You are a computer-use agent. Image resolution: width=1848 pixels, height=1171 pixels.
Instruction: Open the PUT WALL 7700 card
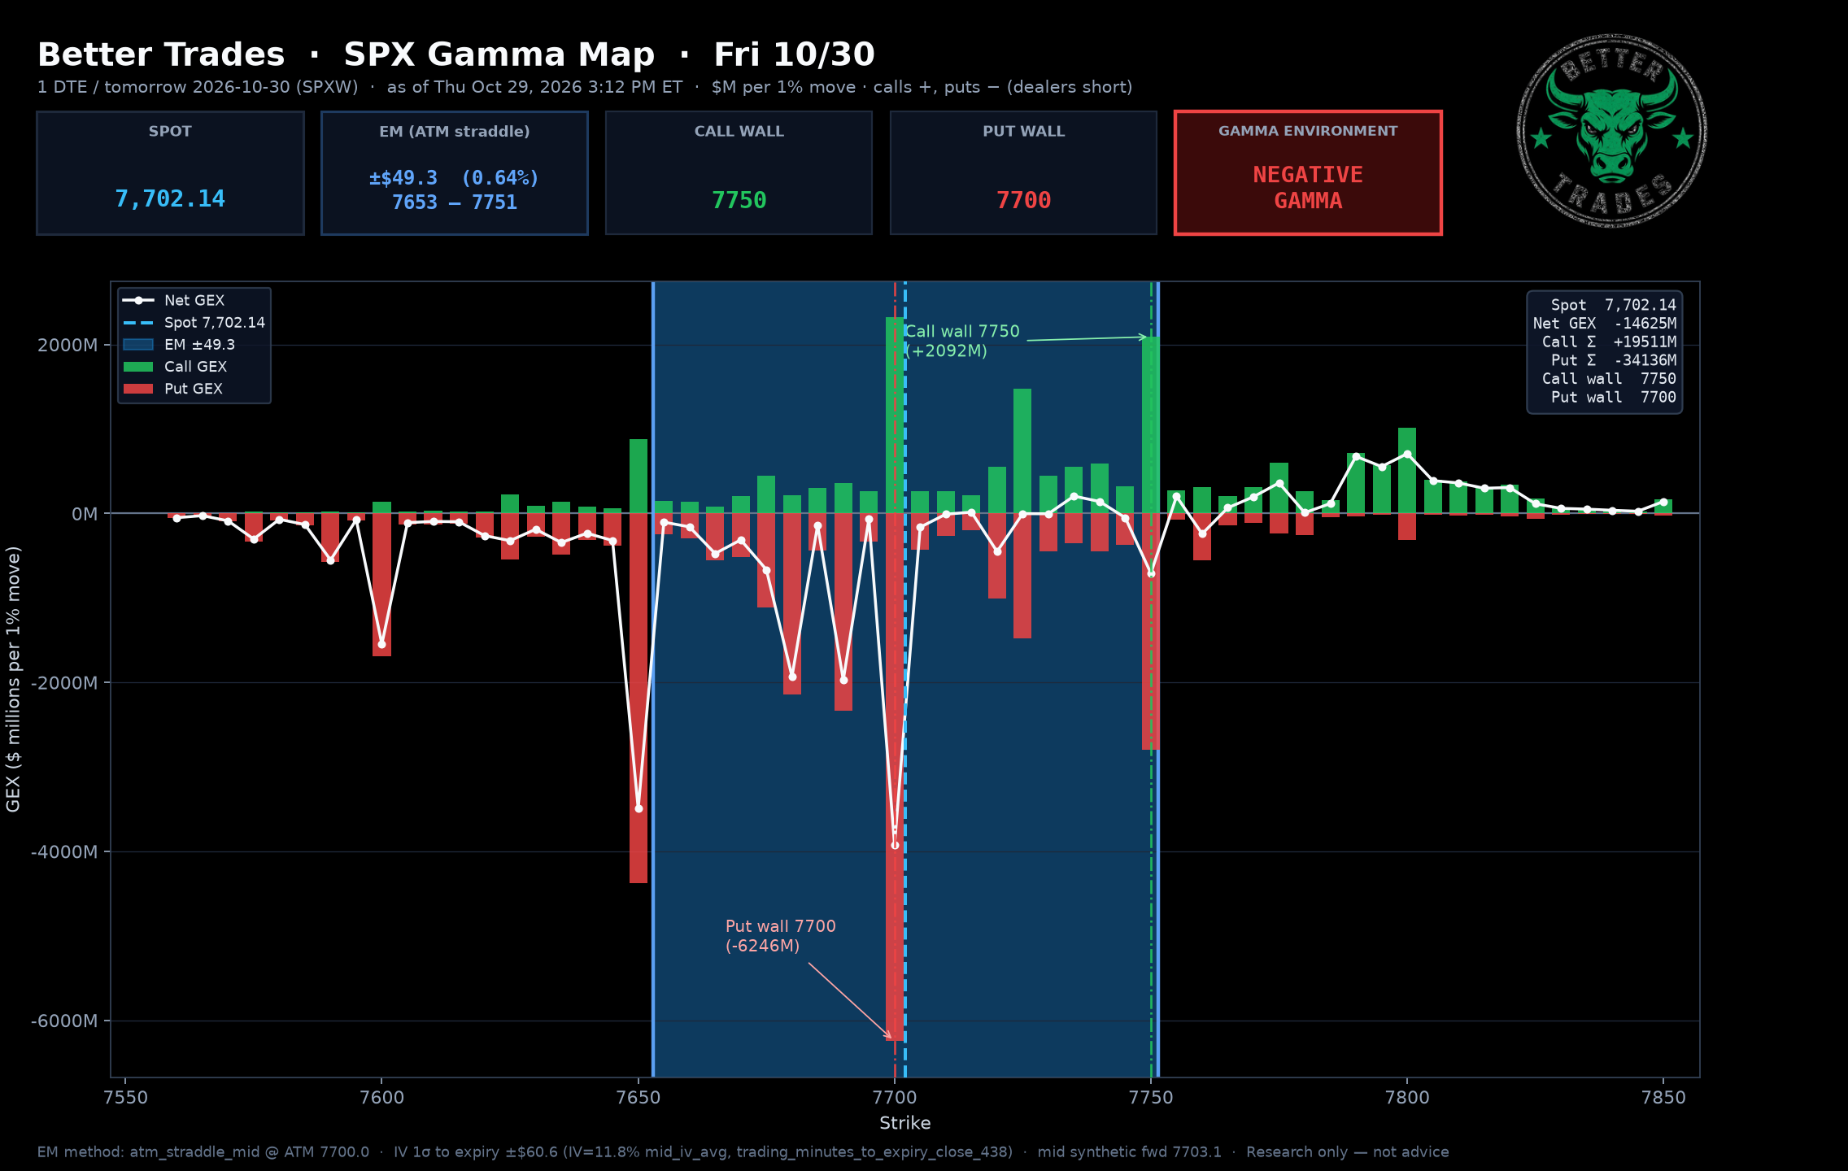click(1023, 173)
